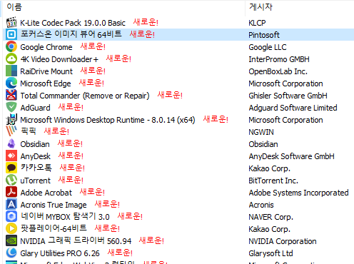
Task: Click the 4K Video Downloader+ icon
Action: (11, 59)
